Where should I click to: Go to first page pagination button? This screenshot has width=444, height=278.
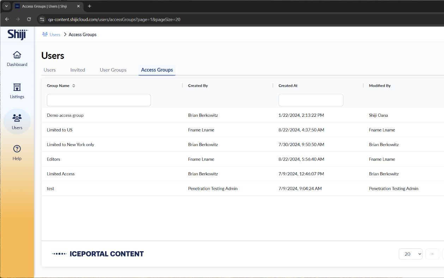pyautogui.click(x=432, y=254)
